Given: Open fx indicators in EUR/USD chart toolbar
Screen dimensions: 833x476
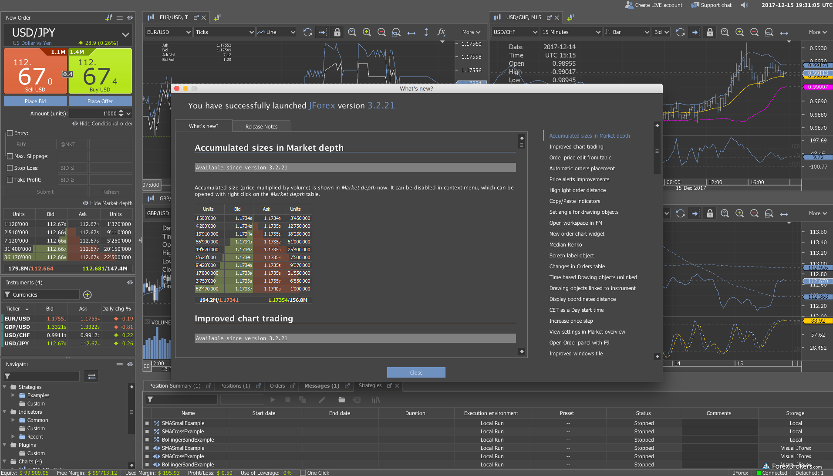Looking at the screenshot, I should click(441, 32).
